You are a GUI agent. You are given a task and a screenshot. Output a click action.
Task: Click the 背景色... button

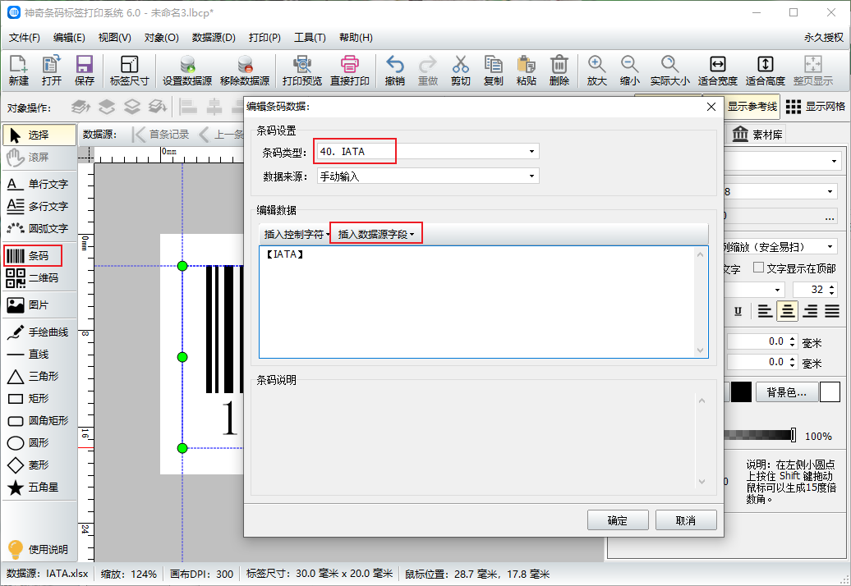[787, 392]
